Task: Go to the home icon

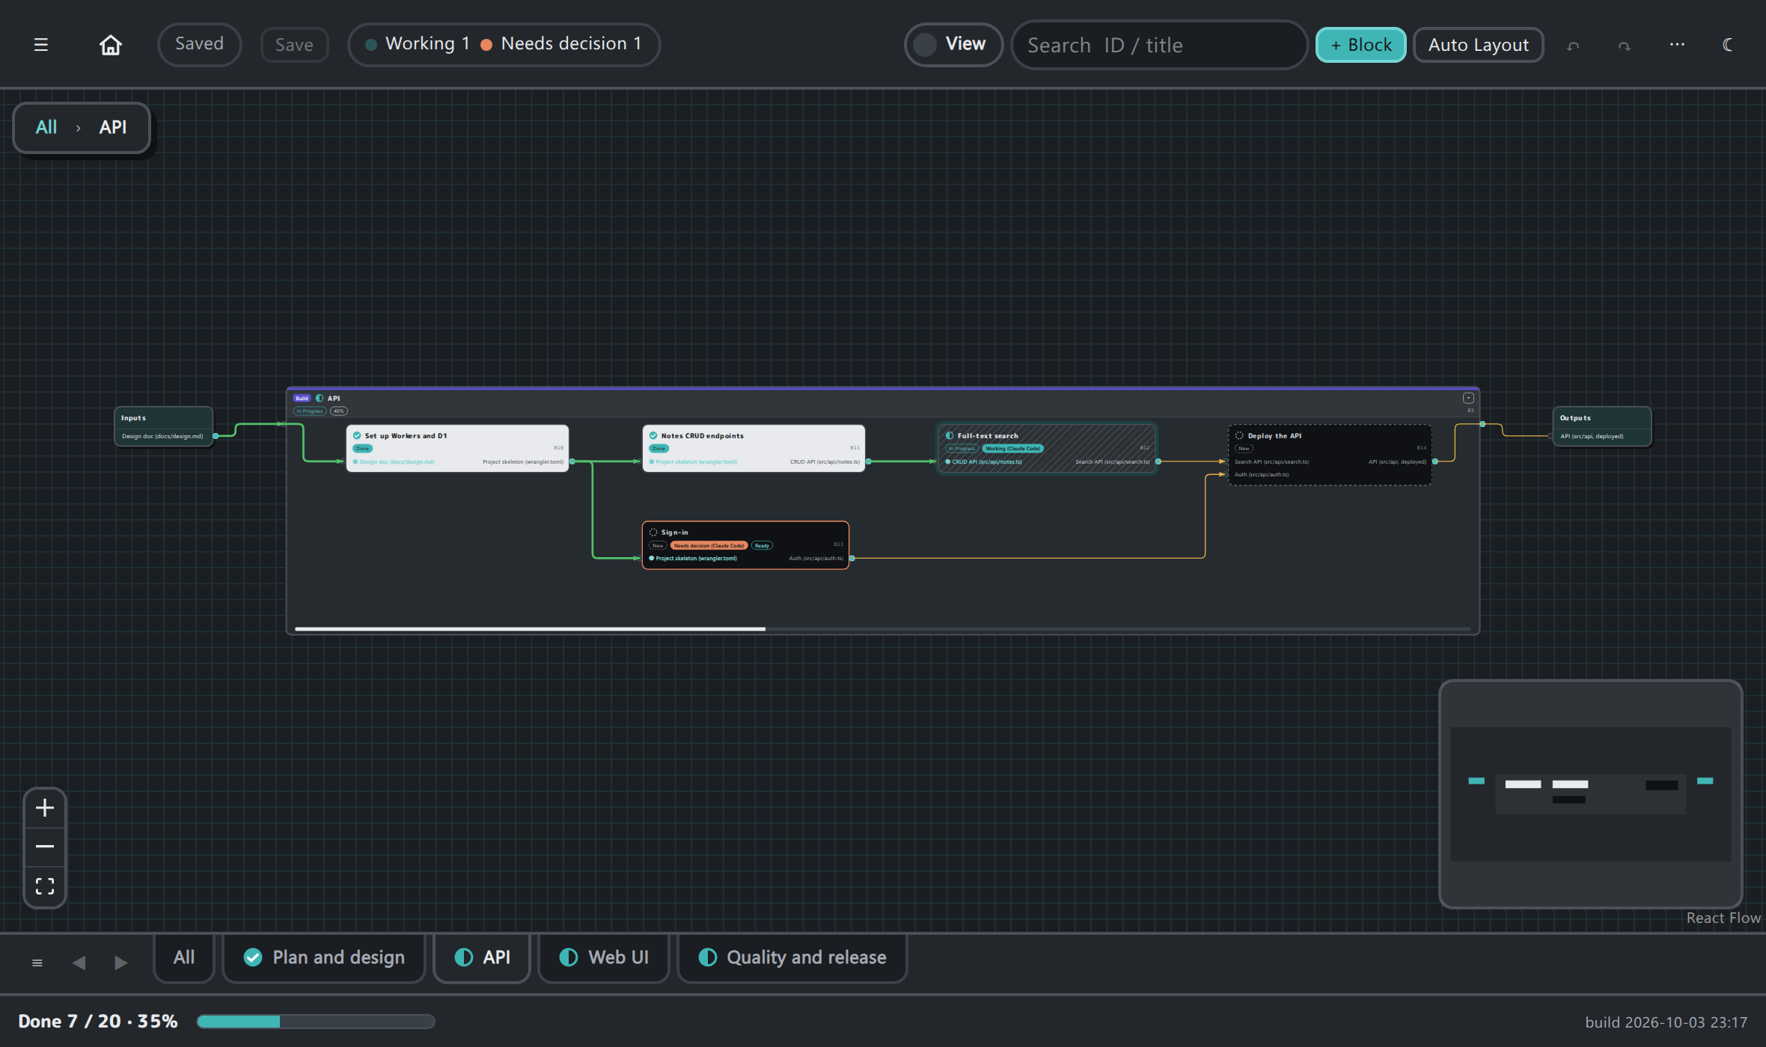Action: [111, 45]
